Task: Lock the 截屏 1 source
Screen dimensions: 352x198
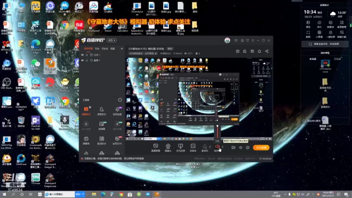Action: (x=87, y=60)
